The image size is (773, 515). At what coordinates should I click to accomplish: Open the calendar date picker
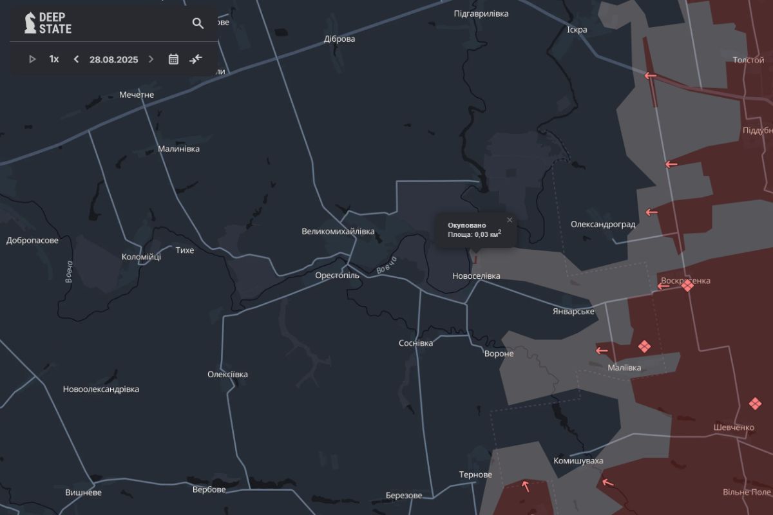[x=173, y=59]
